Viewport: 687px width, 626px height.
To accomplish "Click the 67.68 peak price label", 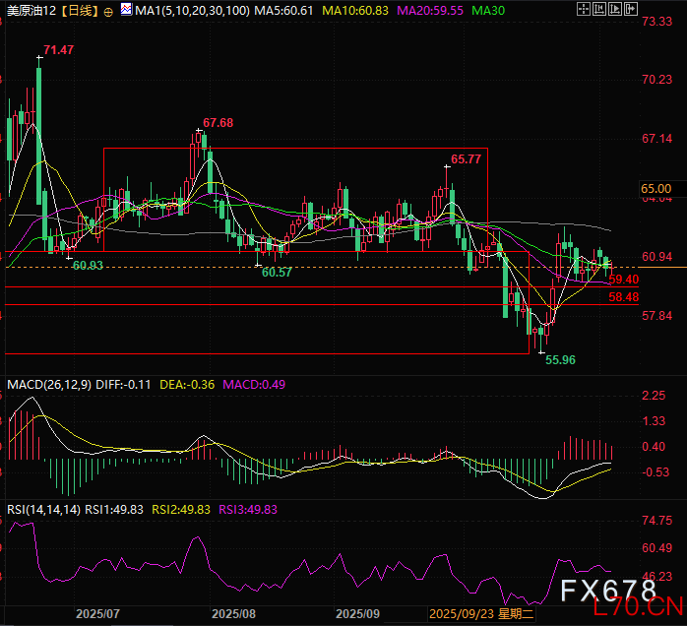I will click(219, 123).
